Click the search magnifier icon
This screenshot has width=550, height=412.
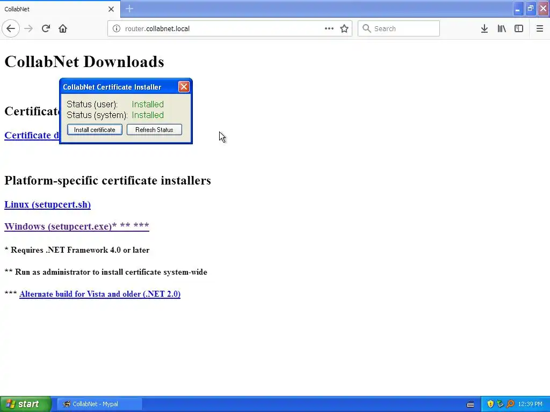point(366,28)
